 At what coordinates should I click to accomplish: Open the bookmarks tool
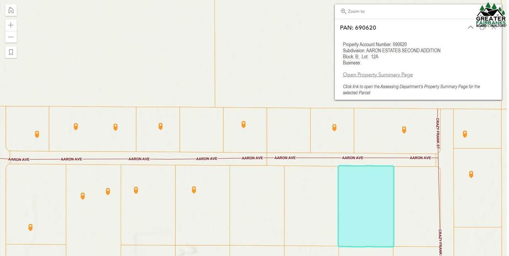(x=11, y=52)
